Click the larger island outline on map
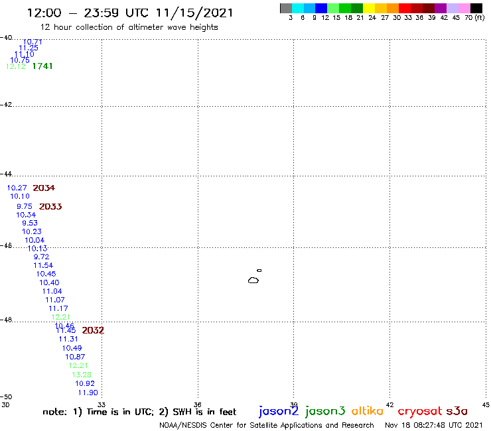 [x=253, y=280]
